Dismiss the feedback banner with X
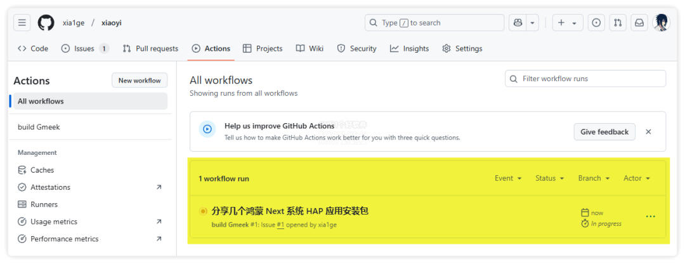The width and height of the screenshot is (685, 264). 648,131
